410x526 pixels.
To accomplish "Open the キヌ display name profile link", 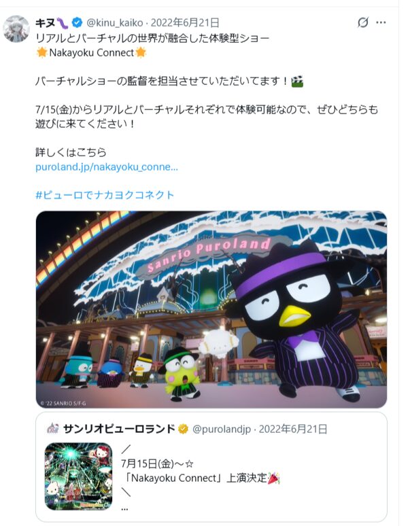I will click(x=46, y=23).
